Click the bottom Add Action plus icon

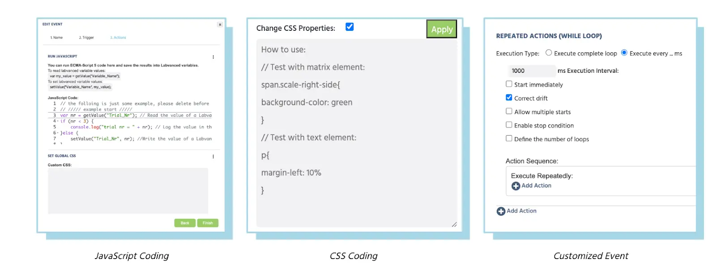point(501,211)
